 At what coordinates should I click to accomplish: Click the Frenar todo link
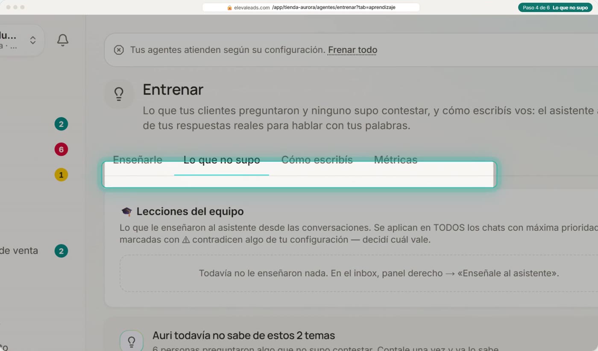point(352,50)
